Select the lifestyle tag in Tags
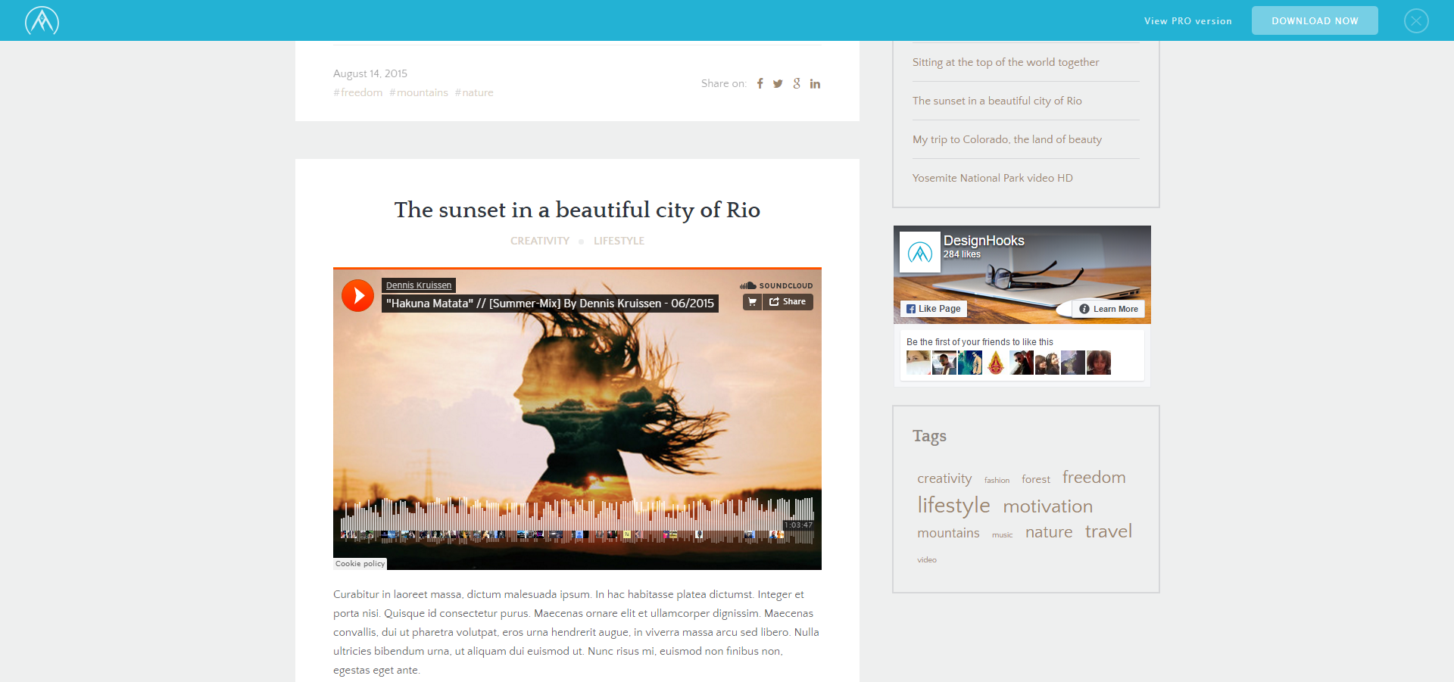 [x=953, y=505]
